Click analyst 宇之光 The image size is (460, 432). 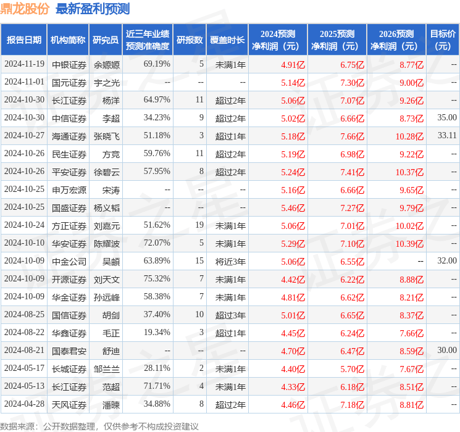pos(107,83)
